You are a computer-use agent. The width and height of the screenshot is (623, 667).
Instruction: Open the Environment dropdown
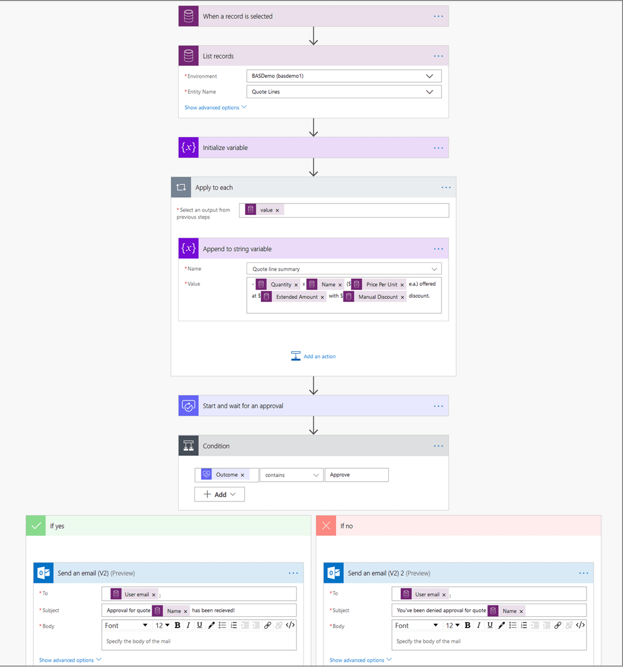[429, 76]
